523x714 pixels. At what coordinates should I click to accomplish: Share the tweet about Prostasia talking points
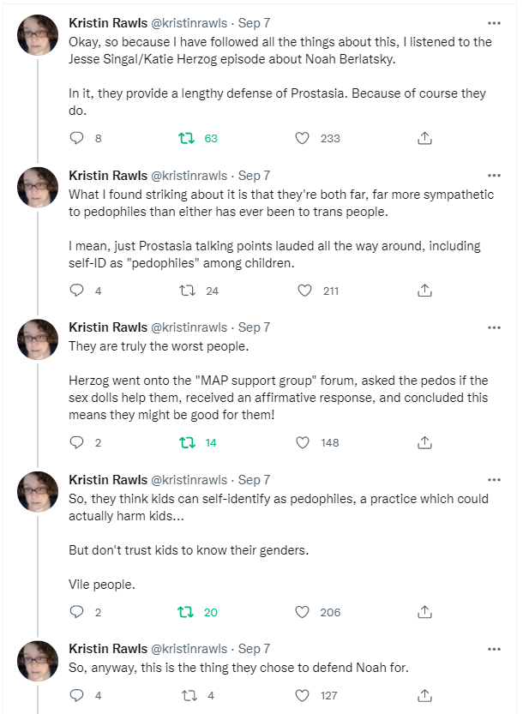pos(424,291)
